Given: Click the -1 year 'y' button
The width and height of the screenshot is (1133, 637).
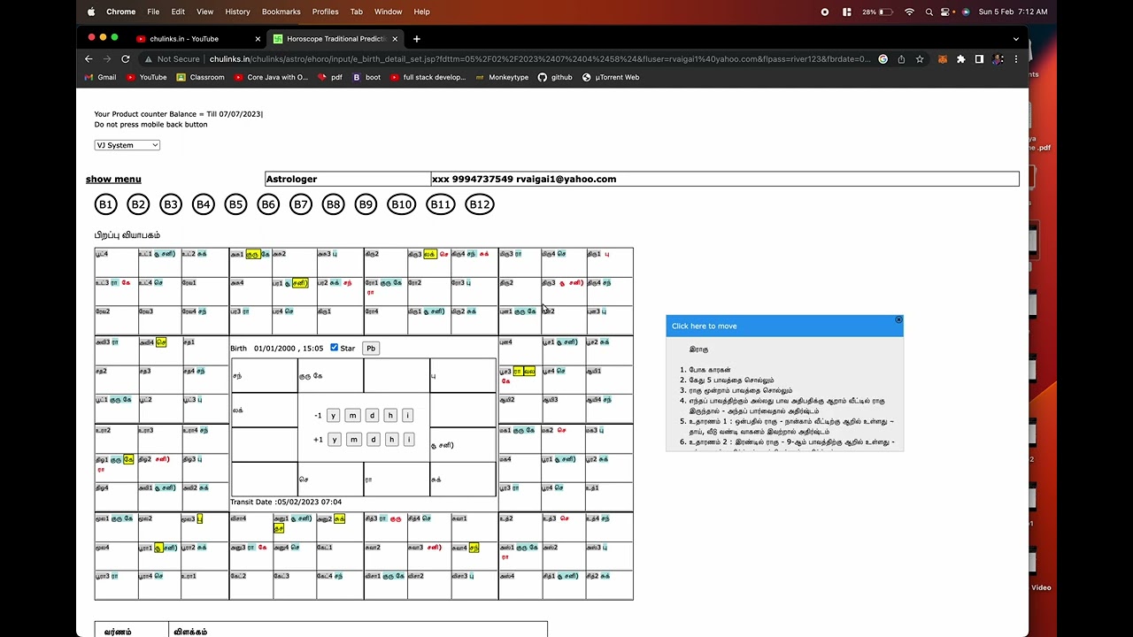Looking at the screenshot, I should point(334,416).
